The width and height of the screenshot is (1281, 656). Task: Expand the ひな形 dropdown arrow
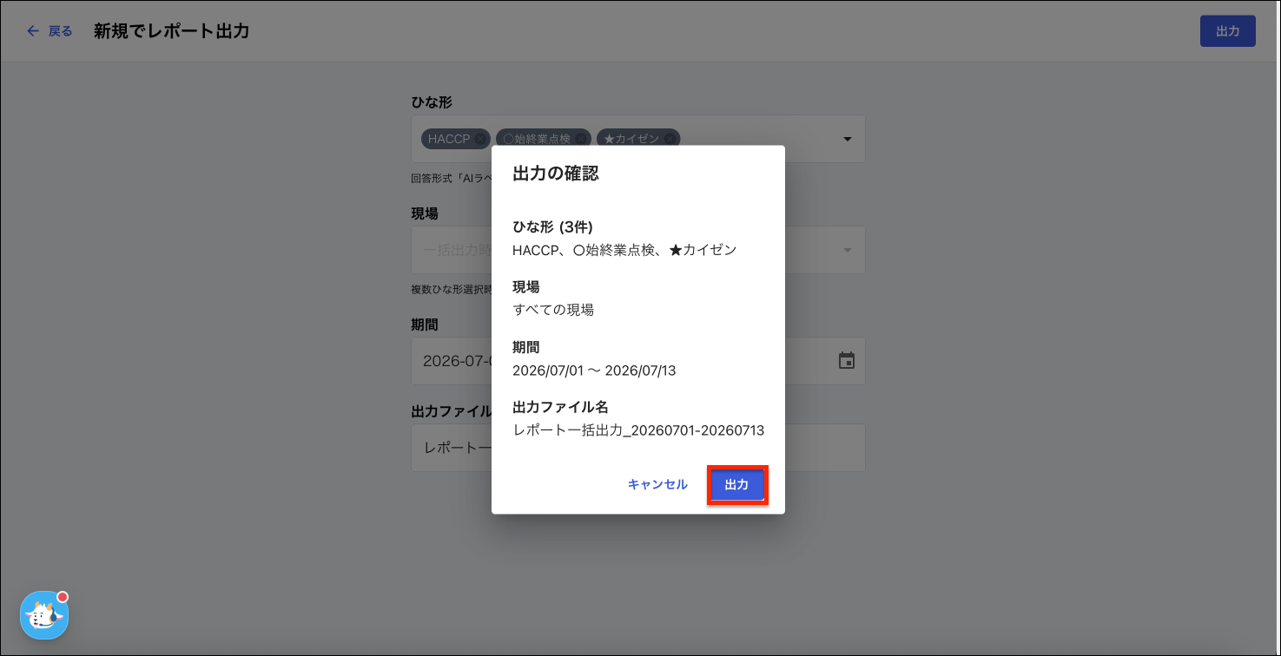point(848,139)
